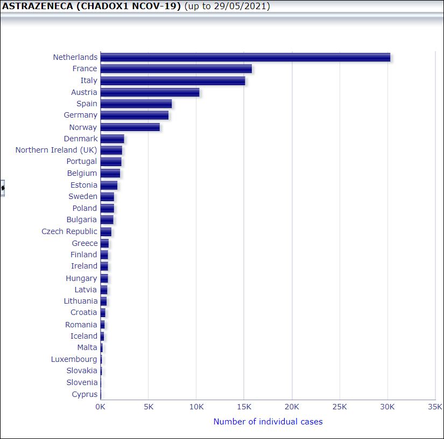Click the 'Bulgaria' axis label
This screenshot has width=444, height=439.
point(82,219)
